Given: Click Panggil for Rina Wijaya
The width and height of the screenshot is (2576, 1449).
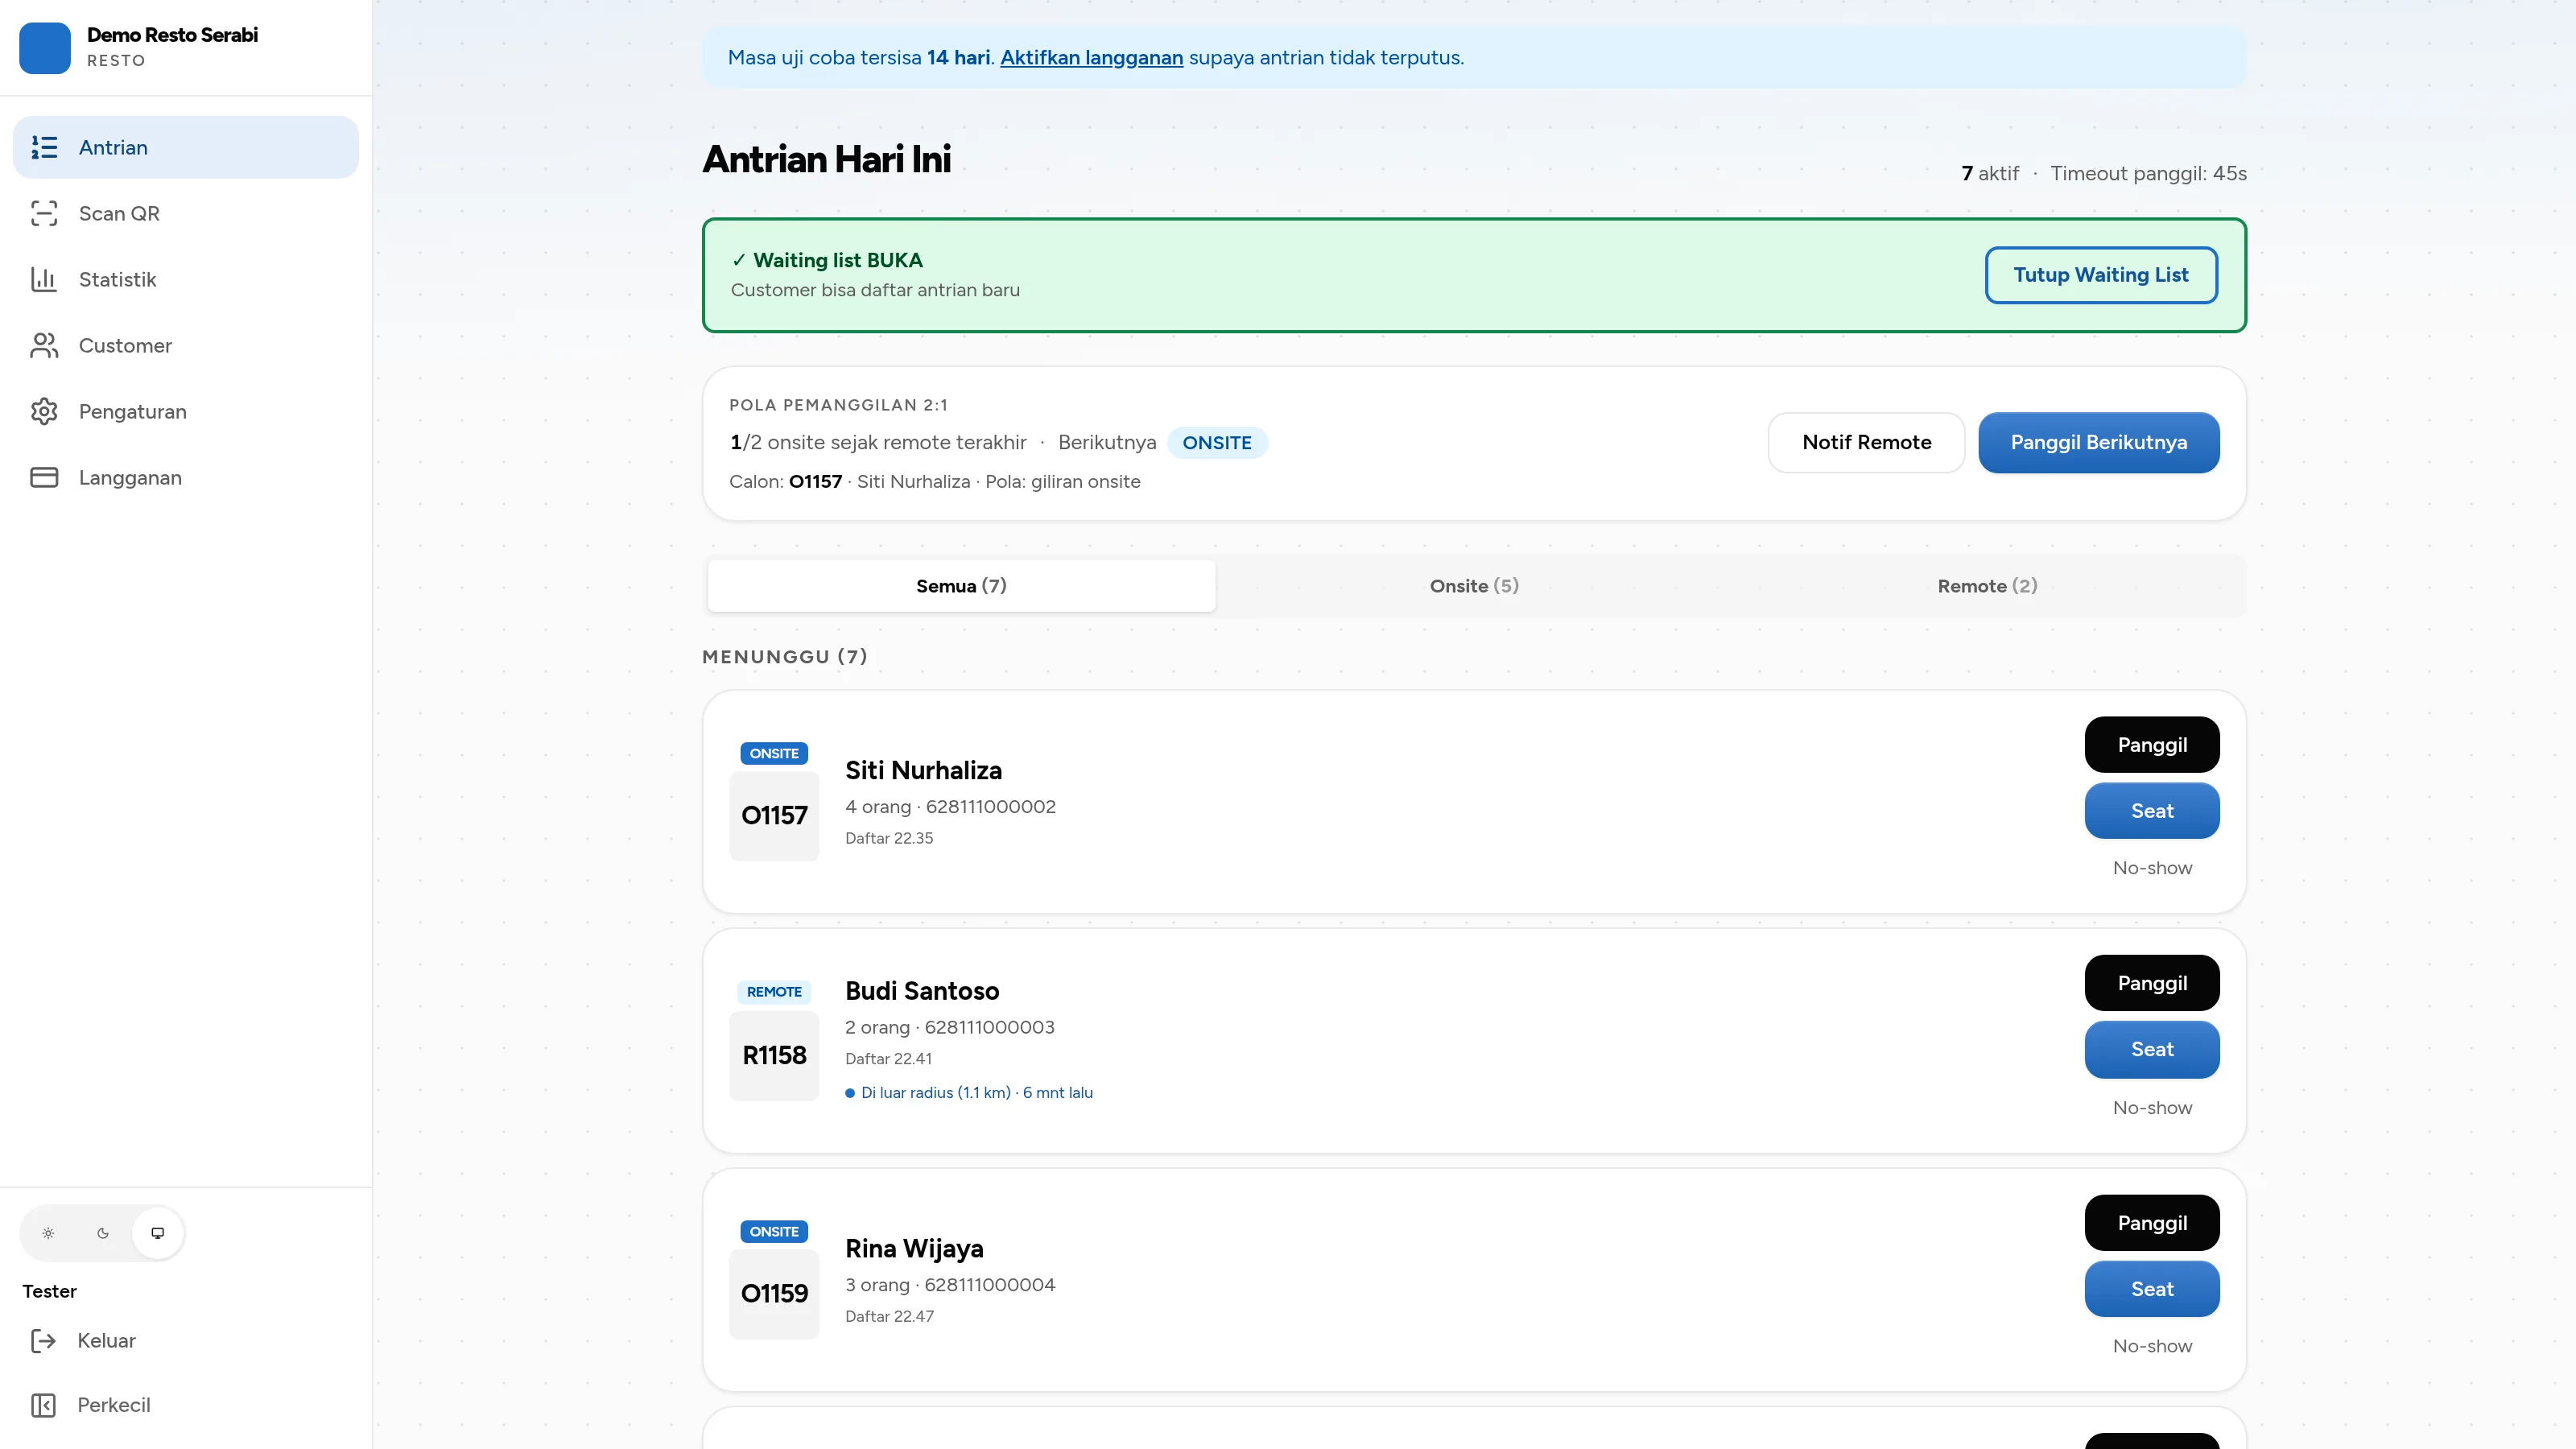Looking at the screenshot, I should point(2152,1223).
